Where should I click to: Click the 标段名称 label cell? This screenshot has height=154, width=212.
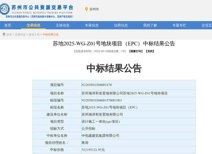click(57, 107)
